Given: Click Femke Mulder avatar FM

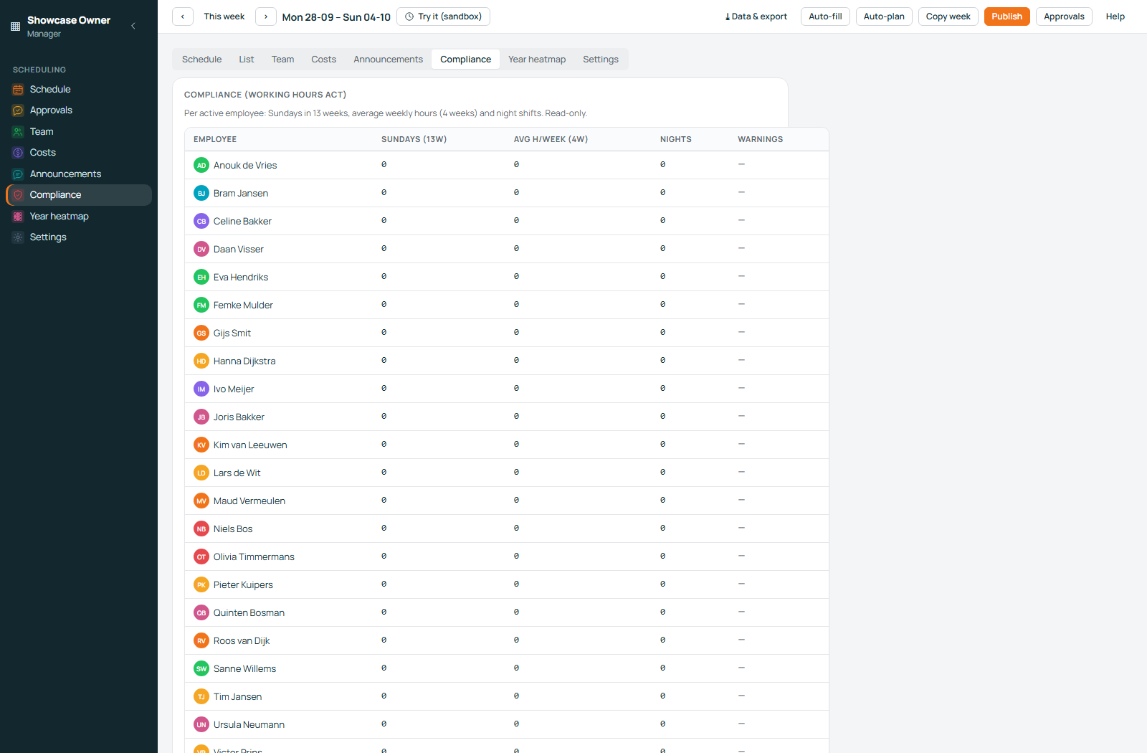Looking at the screenshot, I should coord(201,305).
